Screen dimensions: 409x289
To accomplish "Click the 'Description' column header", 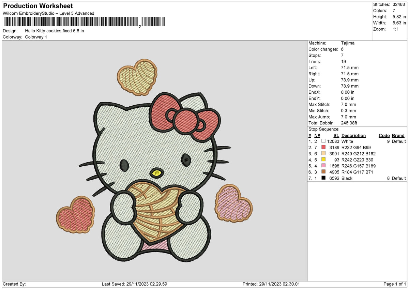I will coord(353,135).
